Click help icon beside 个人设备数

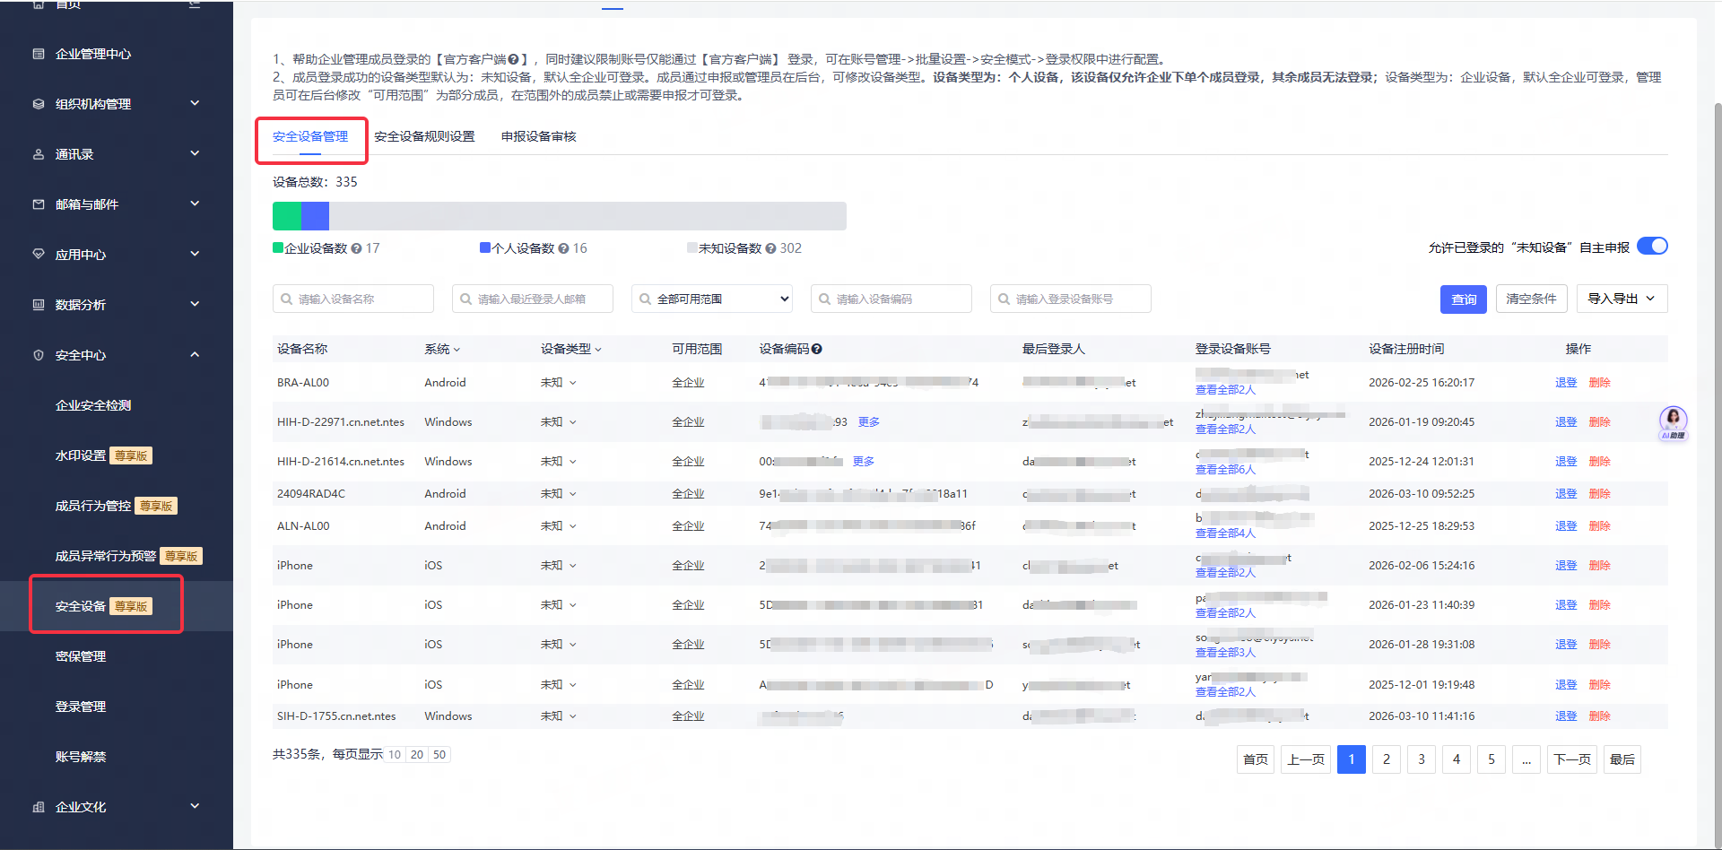click(x=563, y=248)
